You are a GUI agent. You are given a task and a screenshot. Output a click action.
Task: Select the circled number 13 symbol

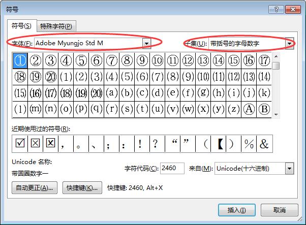203,60
